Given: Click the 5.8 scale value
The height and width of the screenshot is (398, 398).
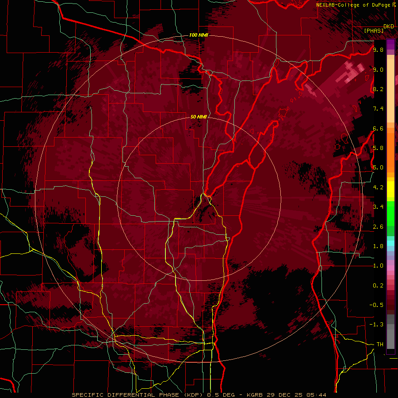Looking at the screenshot, I should (378, 148).
